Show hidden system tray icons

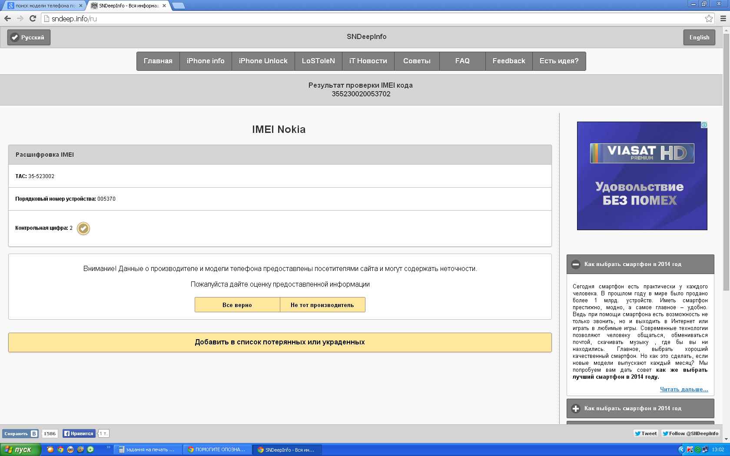(x=681, y=449)
